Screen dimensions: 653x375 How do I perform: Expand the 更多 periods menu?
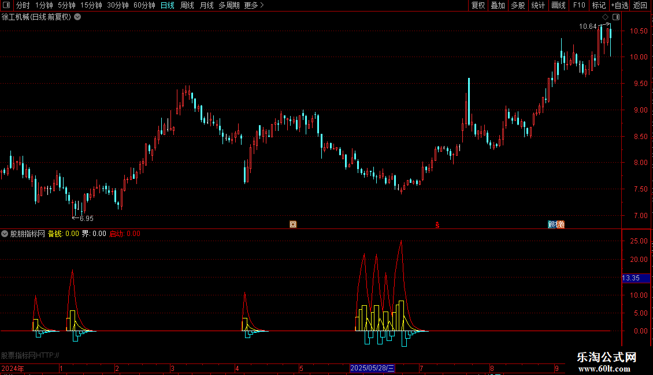point(254,5)
